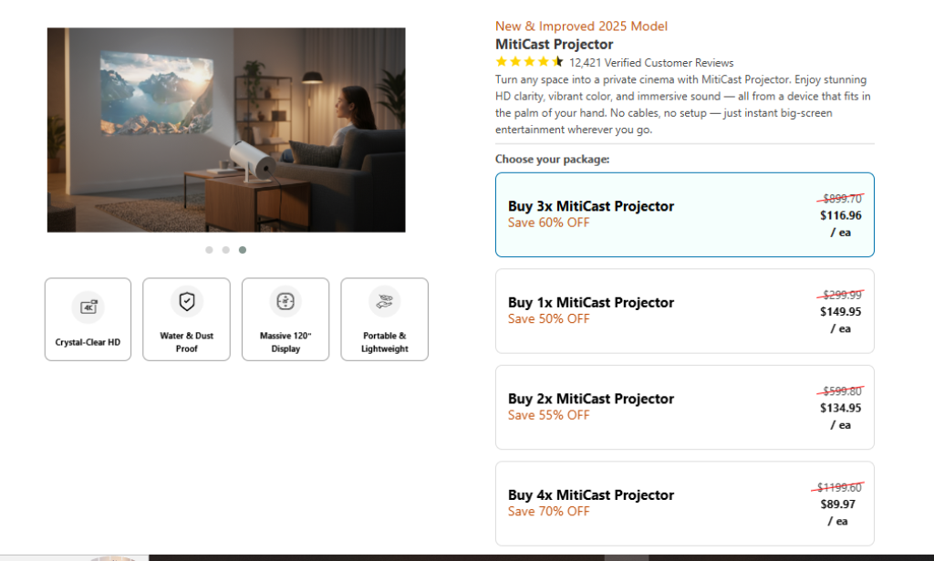The image size is (934, 561).
Task: Select the third carousel slide dot
Action: (x=242, y=249)
